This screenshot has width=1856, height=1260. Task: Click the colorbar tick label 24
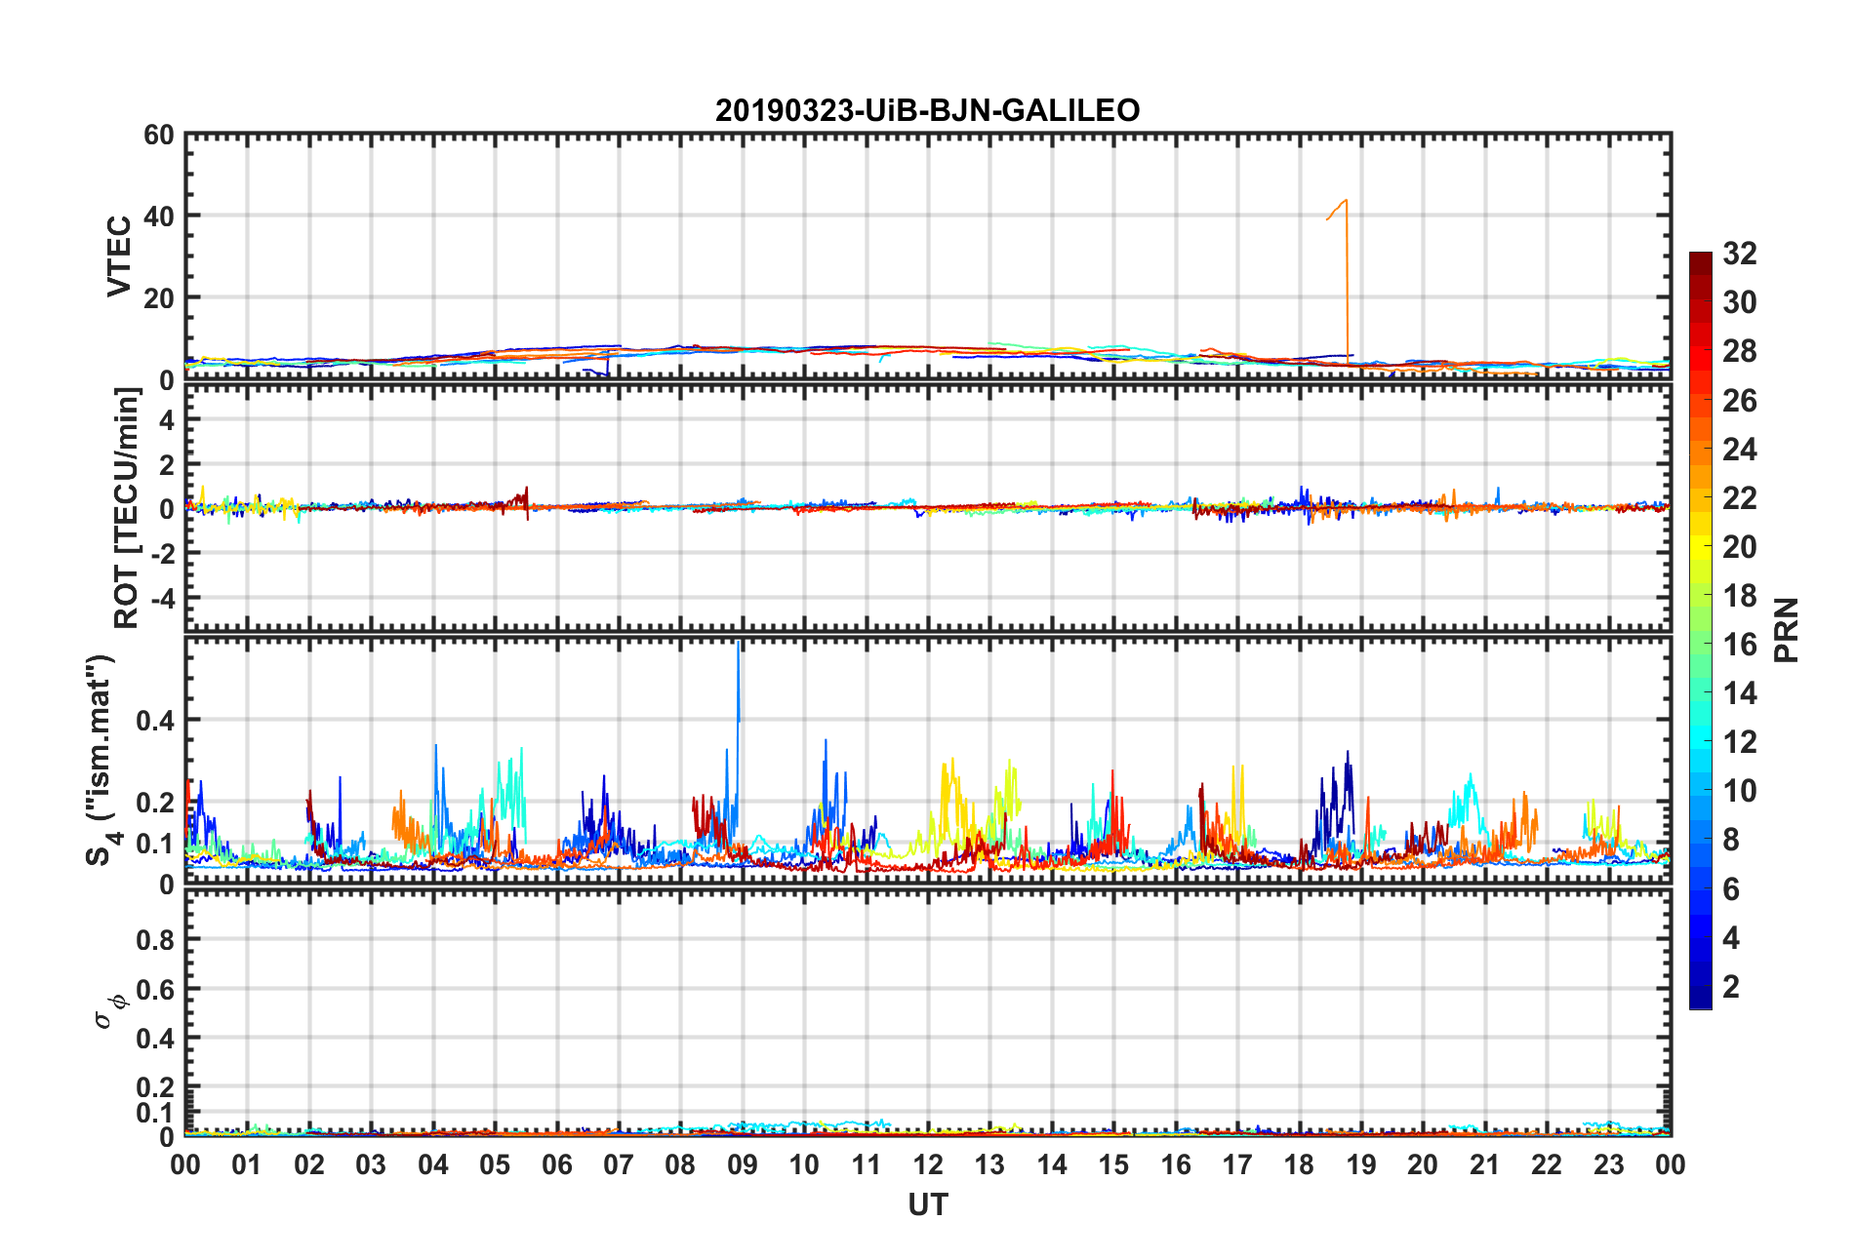[x=1740, y=450]
